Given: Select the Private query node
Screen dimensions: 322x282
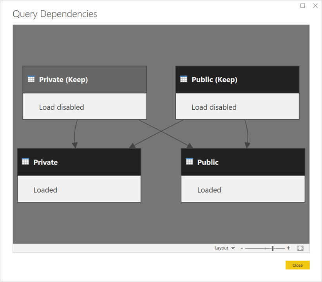Looking at the screenshot, I should point(78,162).
